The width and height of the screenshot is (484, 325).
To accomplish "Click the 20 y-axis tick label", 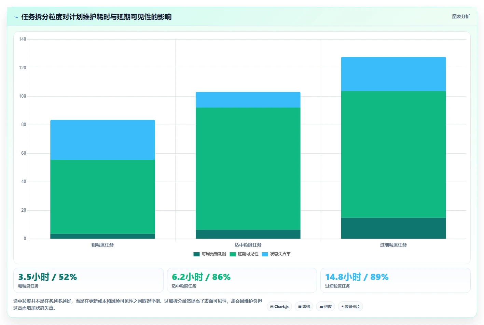I will (x=24, y=210).
